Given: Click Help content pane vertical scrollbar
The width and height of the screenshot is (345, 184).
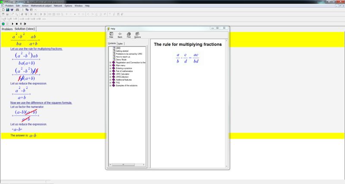Looking at the screenshot, I should click(226, 103).
